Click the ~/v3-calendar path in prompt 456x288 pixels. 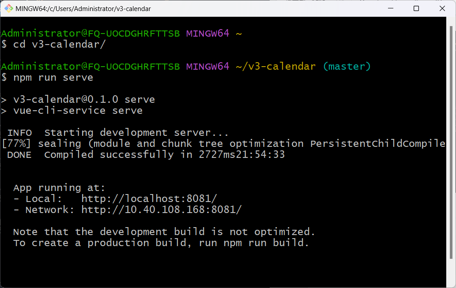276,67
